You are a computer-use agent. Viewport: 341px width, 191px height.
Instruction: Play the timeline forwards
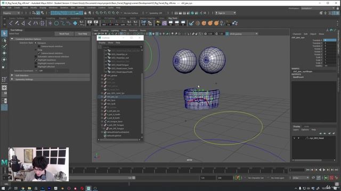coord(324,170)
